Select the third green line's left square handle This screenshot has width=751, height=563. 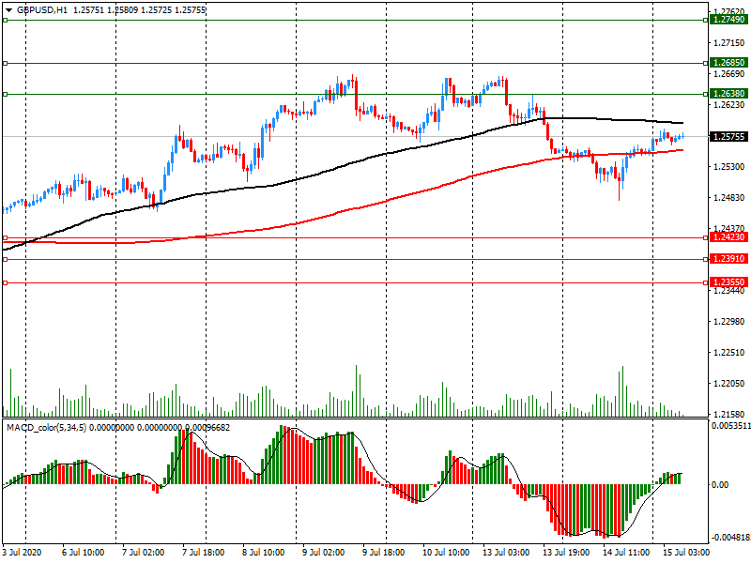[5, 94]
